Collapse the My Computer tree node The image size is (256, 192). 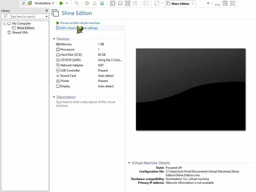pyautogui.click(x=4, y=24)
